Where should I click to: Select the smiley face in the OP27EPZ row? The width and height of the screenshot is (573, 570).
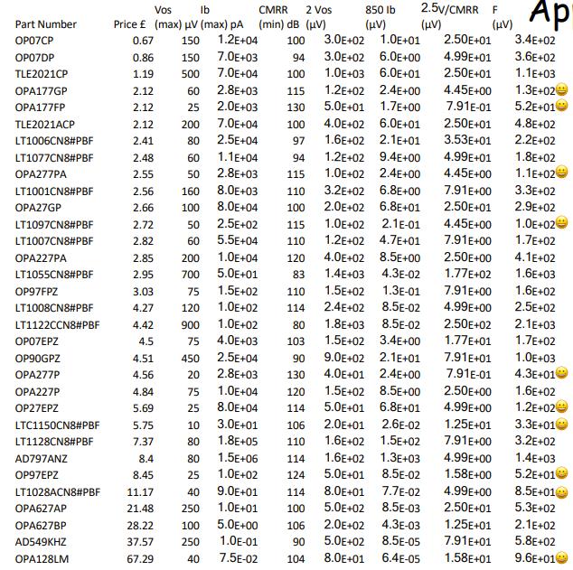point(562,406)
